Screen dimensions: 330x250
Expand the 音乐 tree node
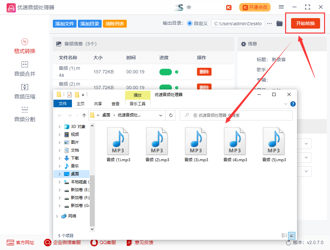[x=59, y=166]
